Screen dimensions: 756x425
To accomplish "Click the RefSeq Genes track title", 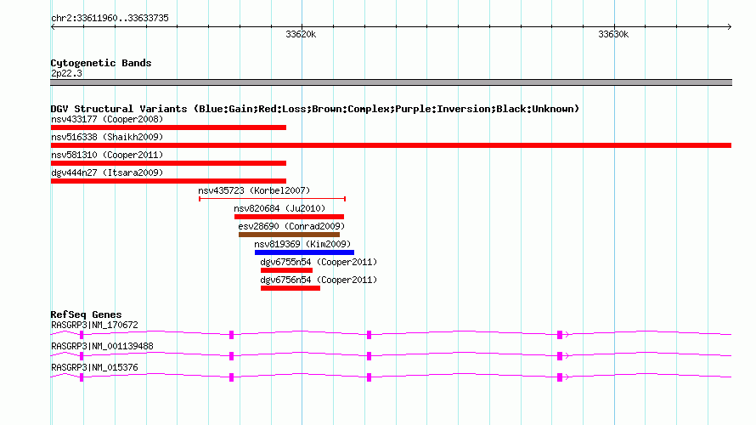I will click(86, 314).
